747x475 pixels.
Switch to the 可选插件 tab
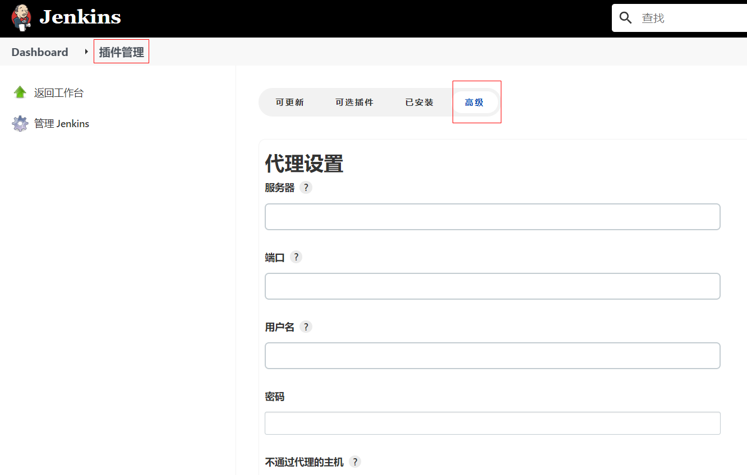(354, 102)
